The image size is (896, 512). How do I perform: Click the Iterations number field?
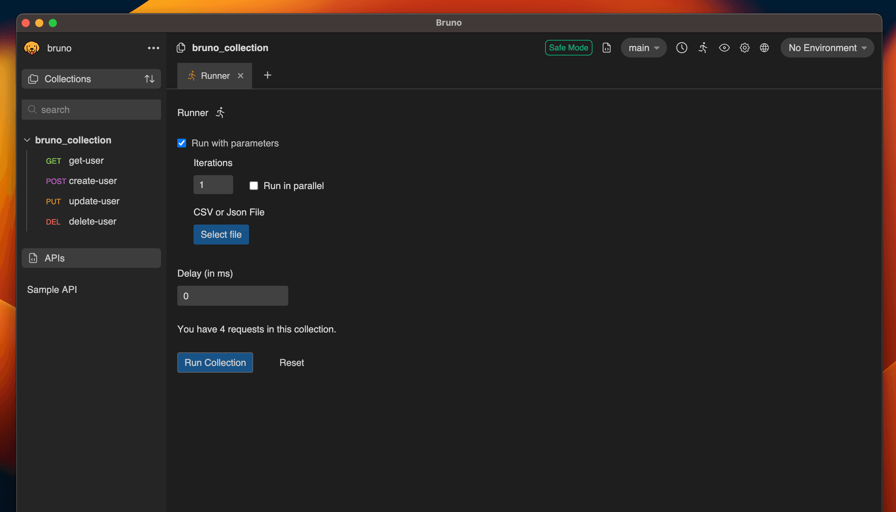click(213, 184)
